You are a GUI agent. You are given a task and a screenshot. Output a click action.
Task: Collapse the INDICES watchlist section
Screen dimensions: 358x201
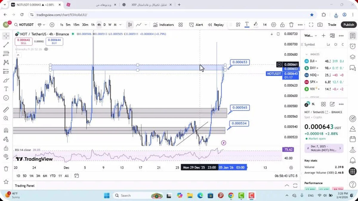click(x=306, y=54)
